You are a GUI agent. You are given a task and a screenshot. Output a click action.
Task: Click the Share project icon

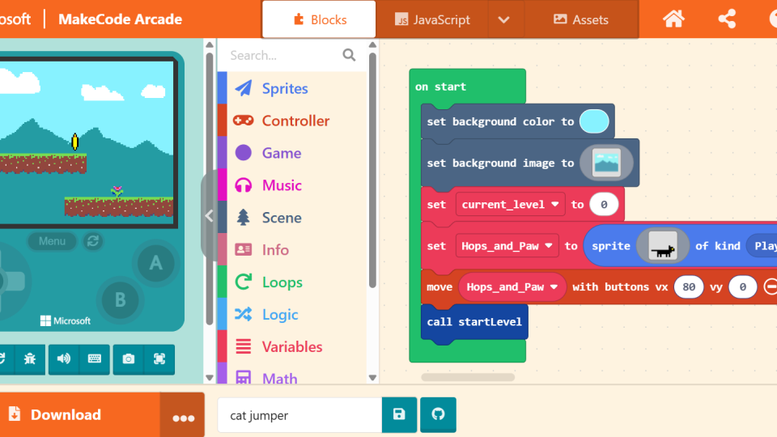coord(727,19)
